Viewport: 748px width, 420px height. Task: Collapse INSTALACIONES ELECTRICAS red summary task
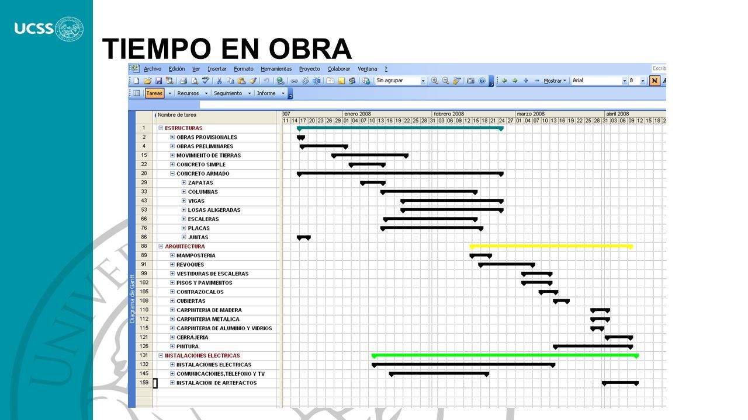tap(160, 355)
